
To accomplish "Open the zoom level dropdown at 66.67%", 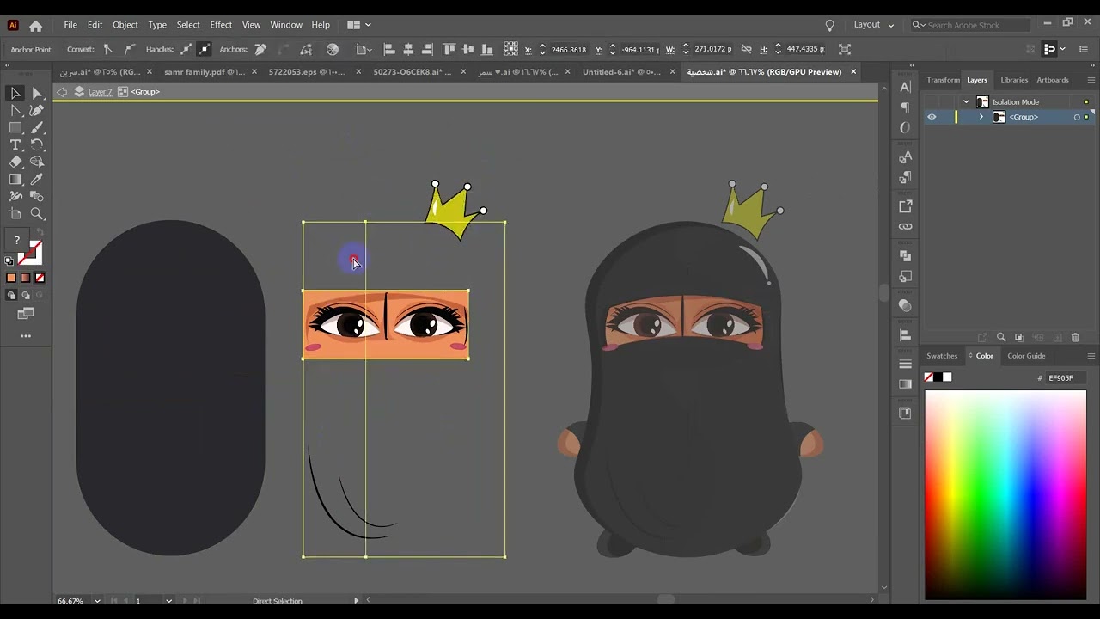I will [x=97, y=601].
